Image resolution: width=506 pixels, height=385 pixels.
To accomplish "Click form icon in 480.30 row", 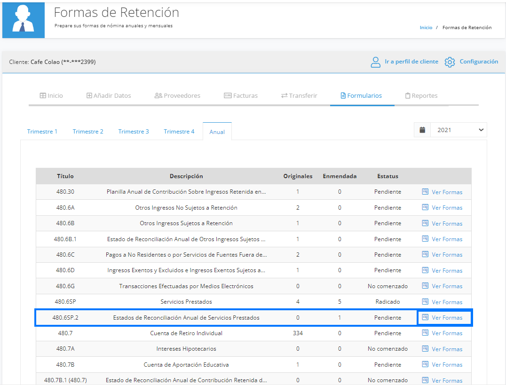I will pos(425,192).
